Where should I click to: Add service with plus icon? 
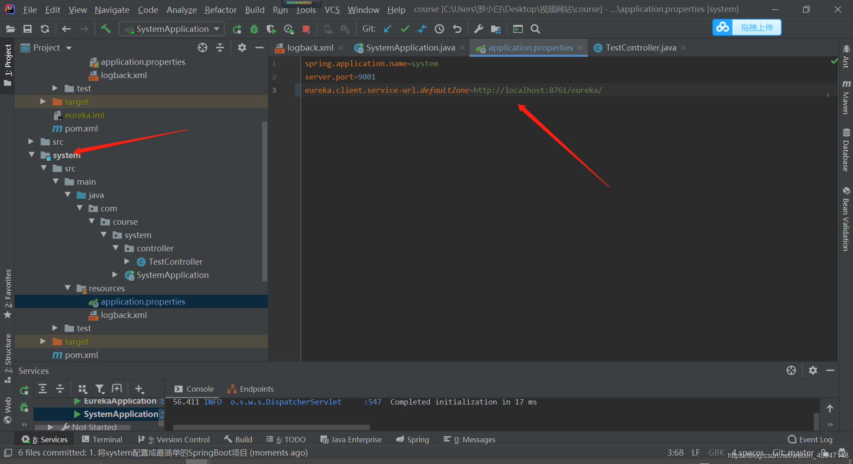[140, 389]
